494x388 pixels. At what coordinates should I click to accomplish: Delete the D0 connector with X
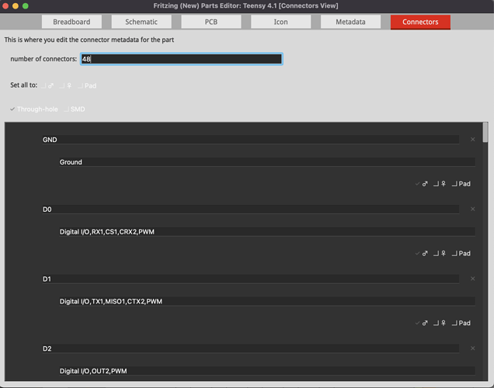click(x=472, y=209)
